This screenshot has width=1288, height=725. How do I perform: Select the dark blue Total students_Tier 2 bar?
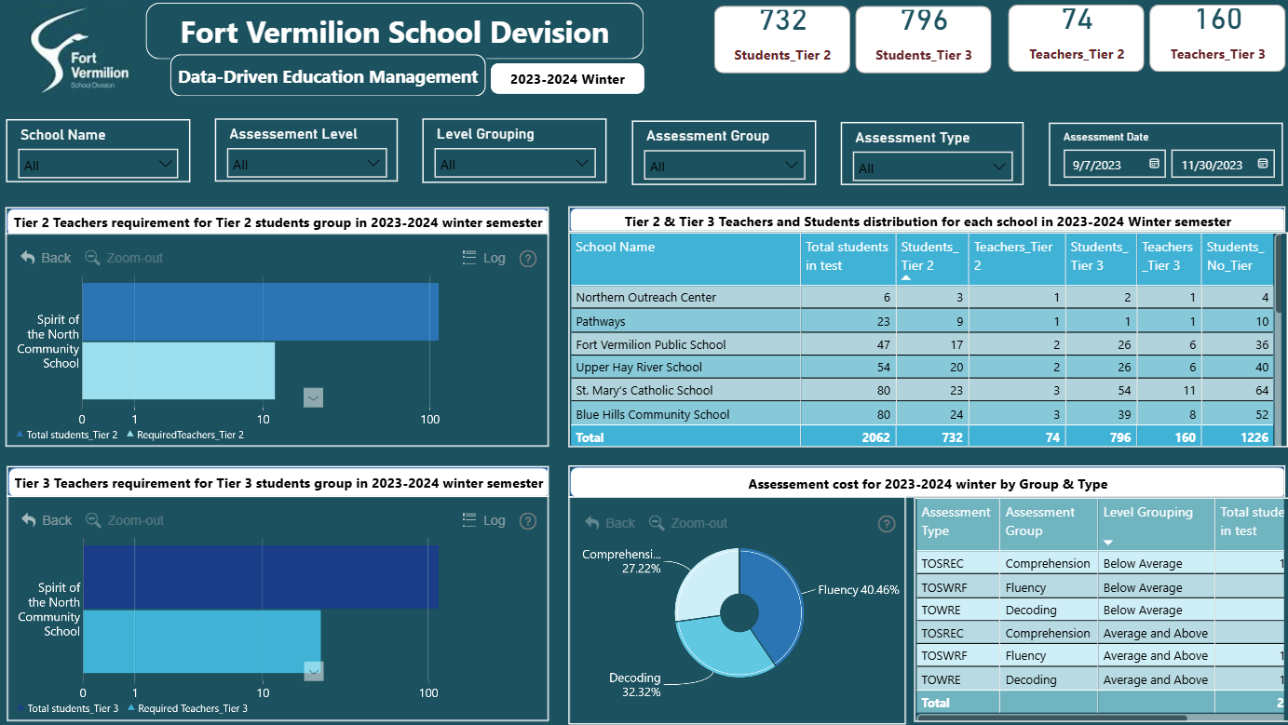click(x=260, y=312)
